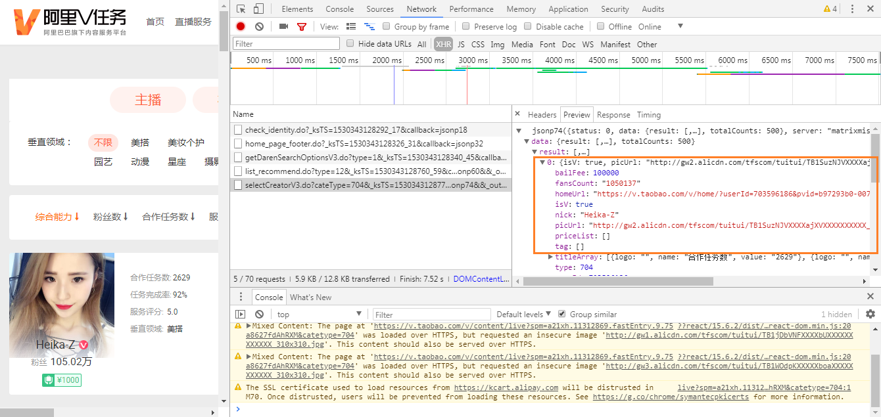The height and width of the screenshot is (417, 881).
Task: Click the network Filter text field
Action: click(x=286, y=44)
